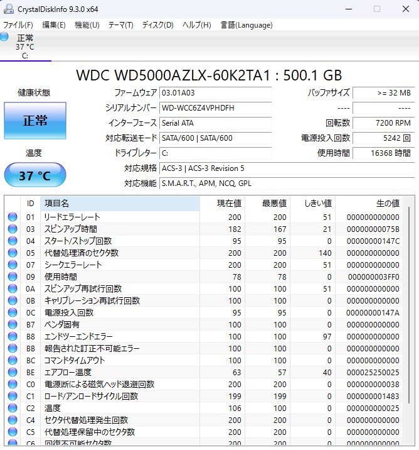The width and height of the screenshot is (419, 450).
Task: Click status orb for ベンダ固有 row
Action: click(13, 324)
